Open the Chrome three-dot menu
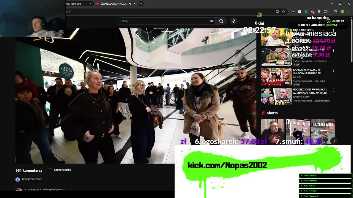353x198 pixels. click(349, 12)
